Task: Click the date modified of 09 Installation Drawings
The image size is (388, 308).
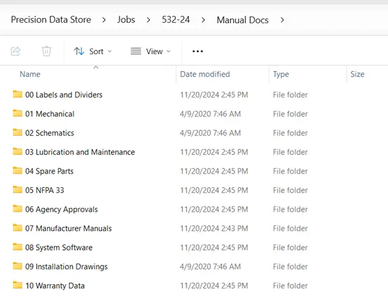Action: (x=210, y=267)
